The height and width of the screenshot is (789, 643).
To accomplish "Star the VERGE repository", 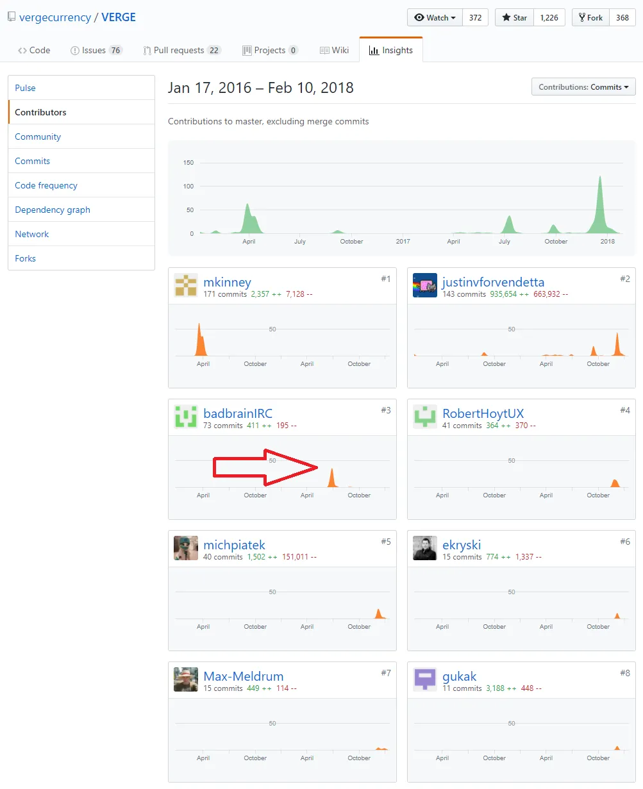I will point(514,17).
